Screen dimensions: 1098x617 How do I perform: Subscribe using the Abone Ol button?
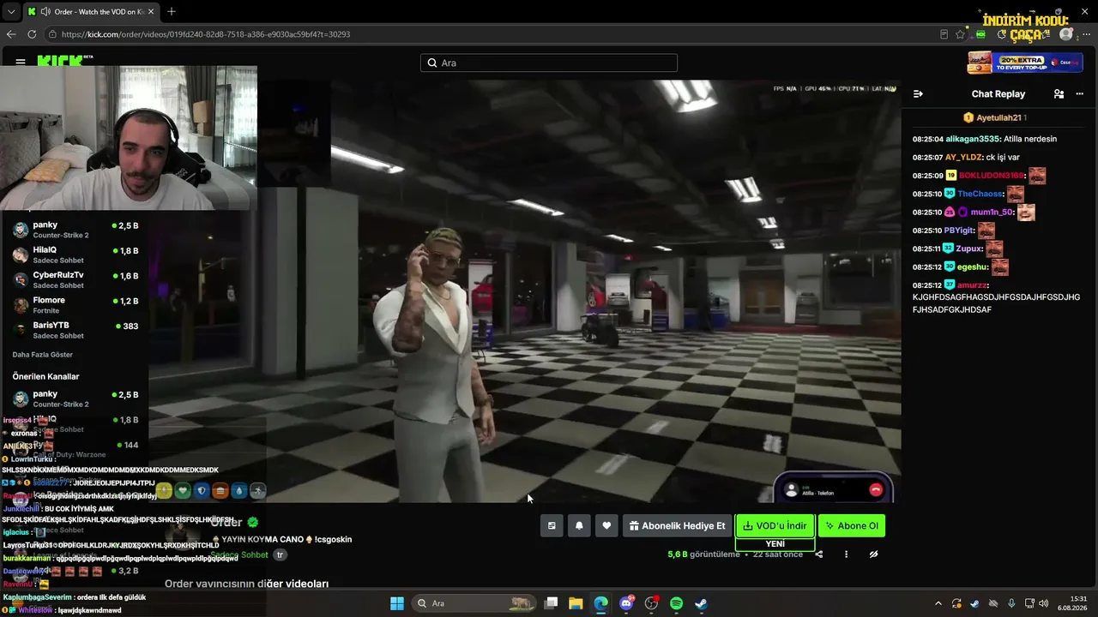point(852,526)
